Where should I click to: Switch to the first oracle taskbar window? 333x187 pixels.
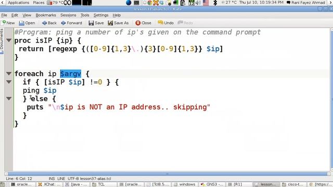(22, 184)
